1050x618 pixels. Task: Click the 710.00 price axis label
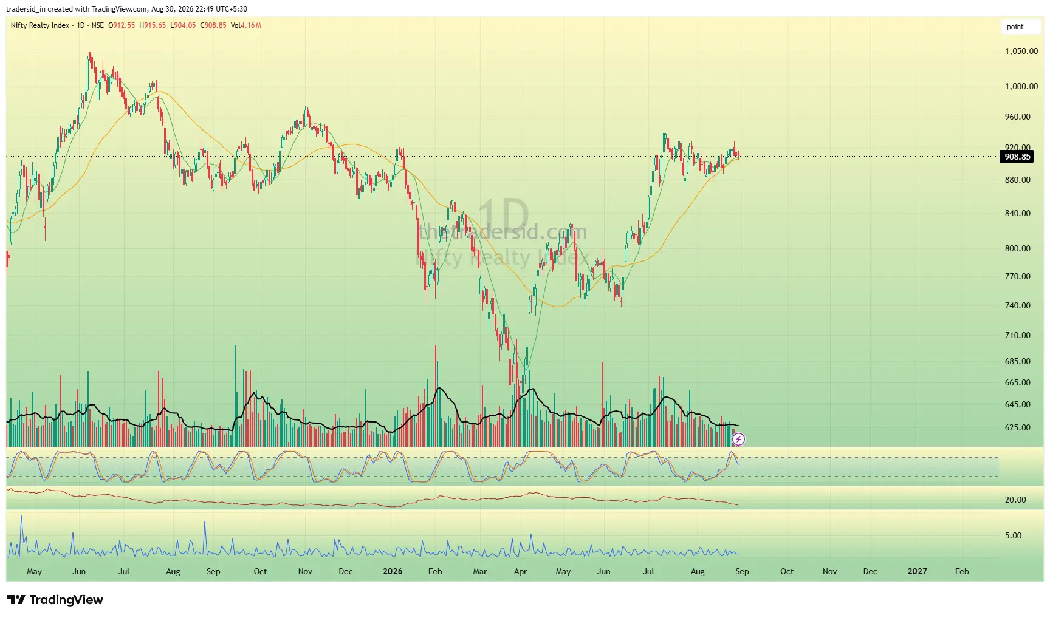pos(1018,335)
